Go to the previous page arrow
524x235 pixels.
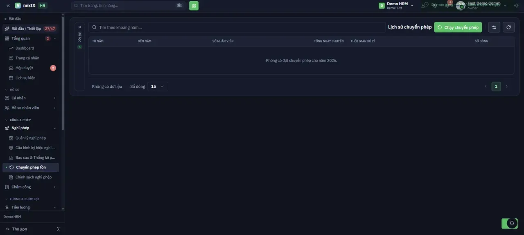point(486,86)
